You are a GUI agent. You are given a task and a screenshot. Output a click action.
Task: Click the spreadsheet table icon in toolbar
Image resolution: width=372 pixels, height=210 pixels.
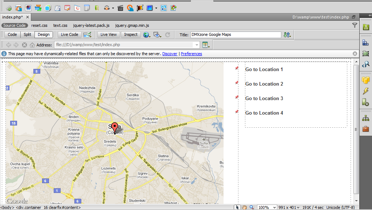pyautogui.click(x=87, y=8)
